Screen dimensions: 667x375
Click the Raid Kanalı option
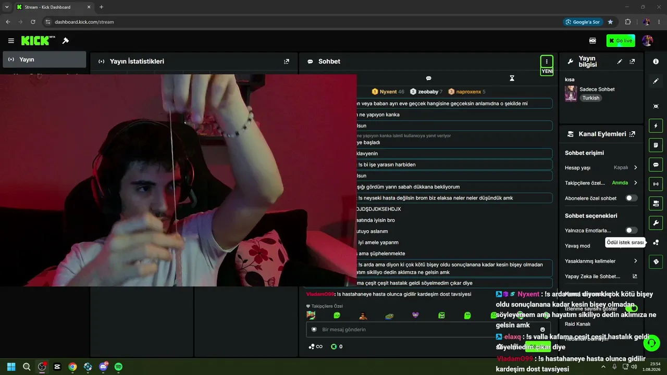[x=577, y=324]
